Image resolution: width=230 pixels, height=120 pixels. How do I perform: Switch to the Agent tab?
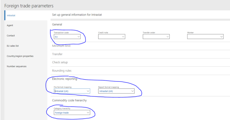[x=10, y=25]
